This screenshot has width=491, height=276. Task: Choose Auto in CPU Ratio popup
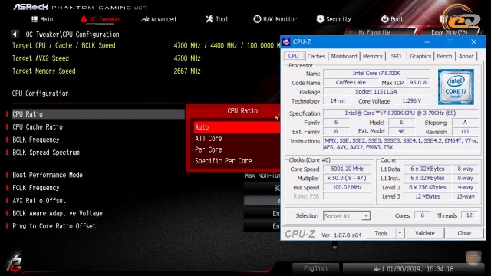(x=237, y=127)
